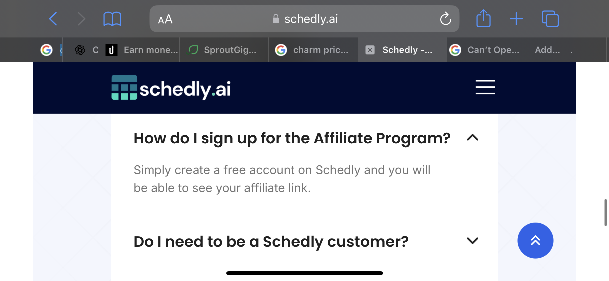The width and height of the screenshot is (609, 281).
Task: Click the page scrollbar indicator
Action: tap(605, 213)
